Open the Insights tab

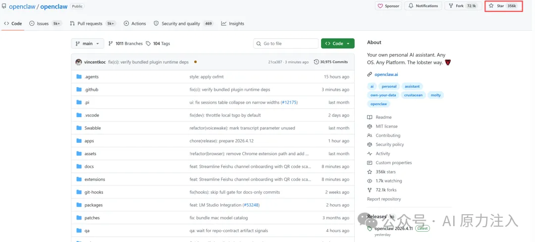[x=233, y=23]
